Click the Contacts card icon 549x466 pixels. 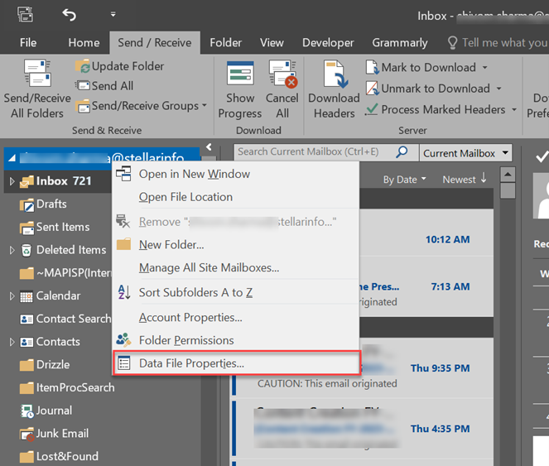click(26, 342)
